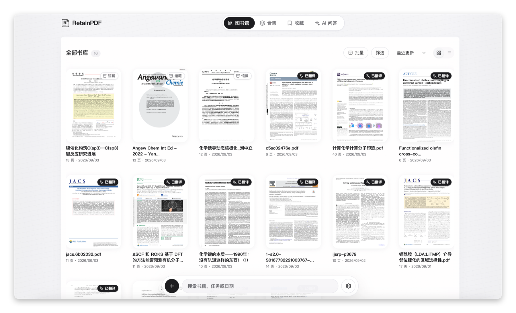The image size is (516, 313).
Task: Open the jacs.6b02032.pdf thumbnail
Action: click(93, 212)
